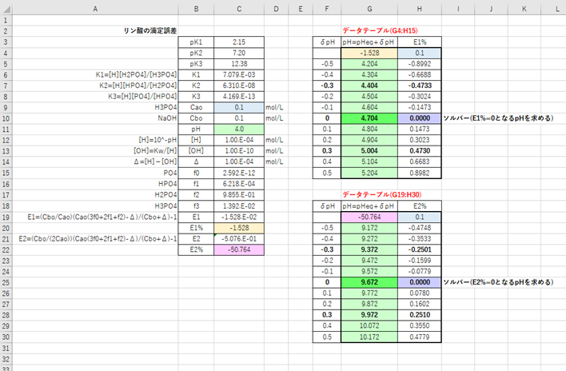
Task: Click the E2% header in column H
Action: (x=420, y=206)
